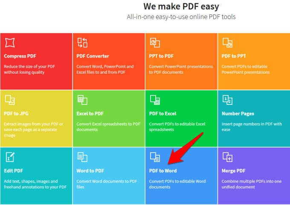Click 'Reduce the size of your PDF' description
The height and width of the screenshot is (205, 290).
29,66
